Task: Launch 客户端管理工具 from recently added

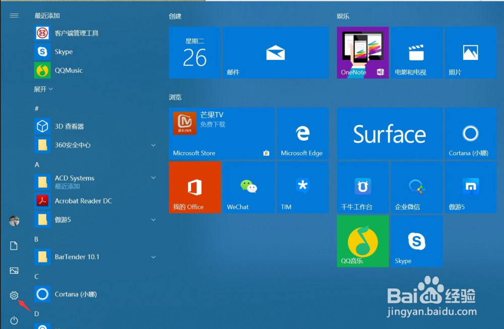Action: (95, 33)
